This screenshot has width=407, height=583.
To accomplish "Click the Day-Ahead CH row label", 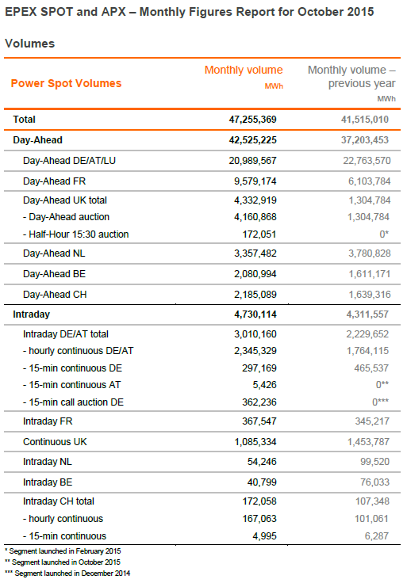I will pyautogui.click(x=55, y=295).
